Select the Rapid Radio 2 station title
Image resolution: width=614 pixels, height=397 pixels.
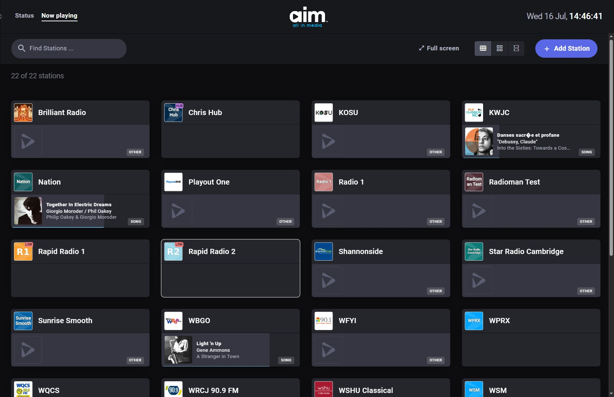(x=212, y=251)
